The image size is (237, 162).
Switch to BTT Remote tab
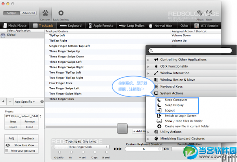[207, 26]
